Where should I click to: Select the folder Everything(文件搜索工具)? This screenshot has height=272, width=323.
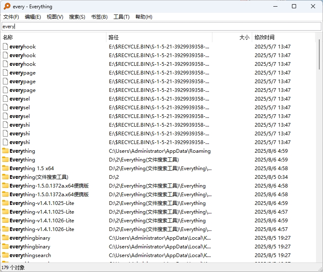39,177
